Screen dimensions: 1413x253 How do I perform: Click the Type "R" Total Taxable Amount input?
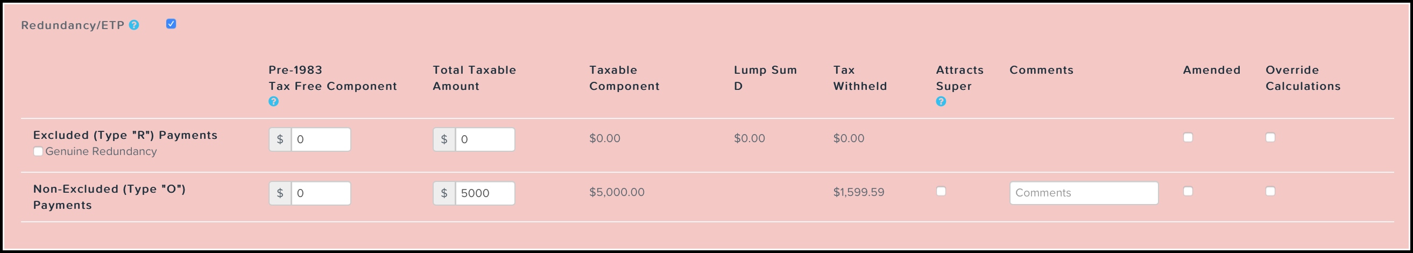[484, 139]
